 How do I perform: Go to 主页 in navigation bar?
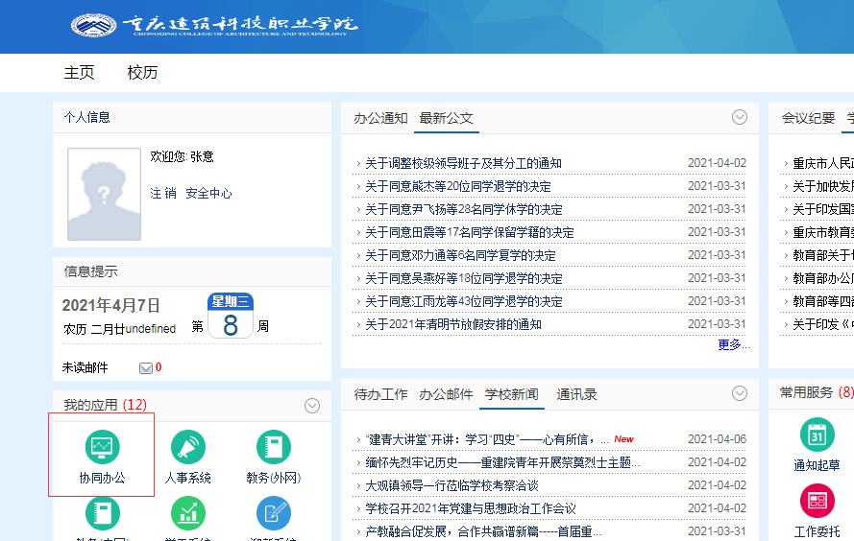tap(79, 72)
